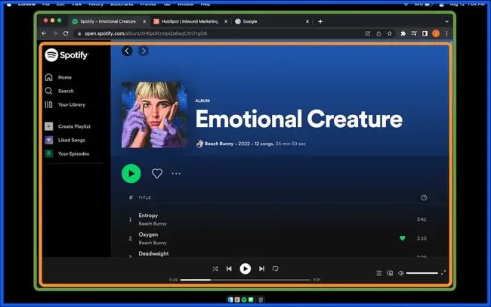
Task: Unlike the song Oxygen via green heart
Action: [x=403, y=238]
